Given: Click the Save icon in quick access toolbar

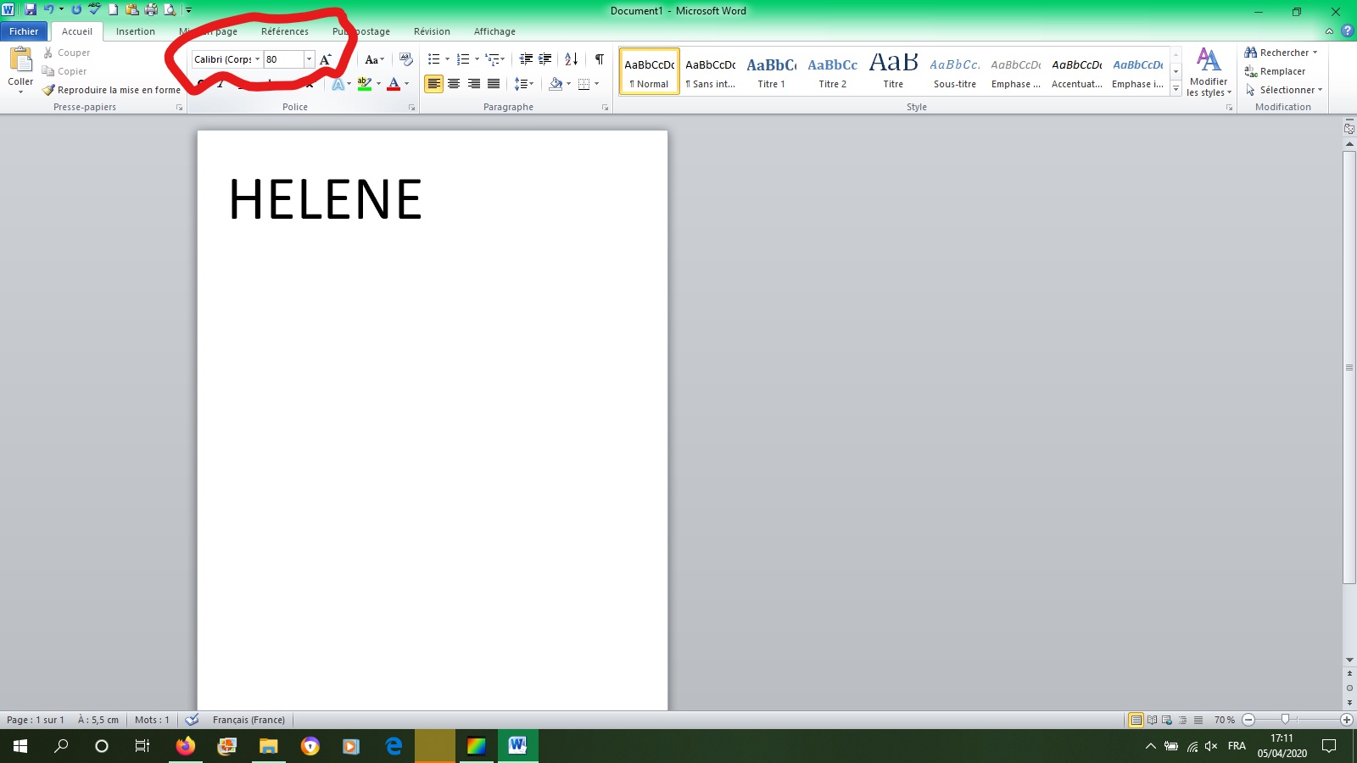Looking at the screenshot, I should pos(31,10).
